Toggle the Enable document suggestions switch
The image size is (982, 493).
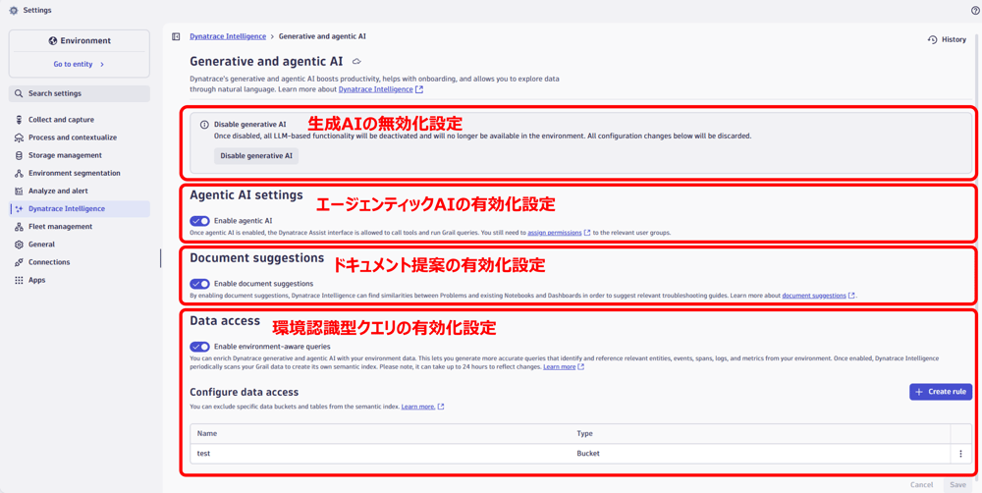coord(199,284)
